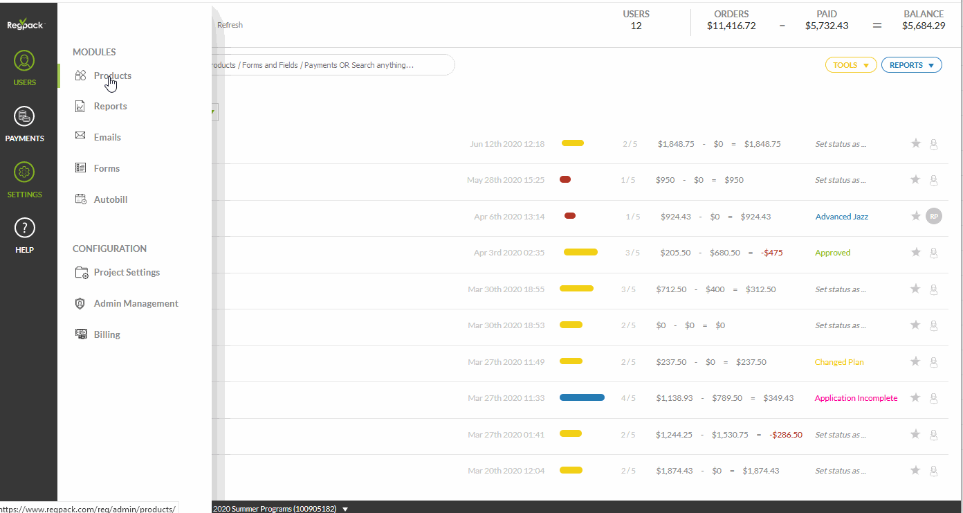The image size is (963, 513).
Task: Click the Help question mark icon
Action: 25,228
